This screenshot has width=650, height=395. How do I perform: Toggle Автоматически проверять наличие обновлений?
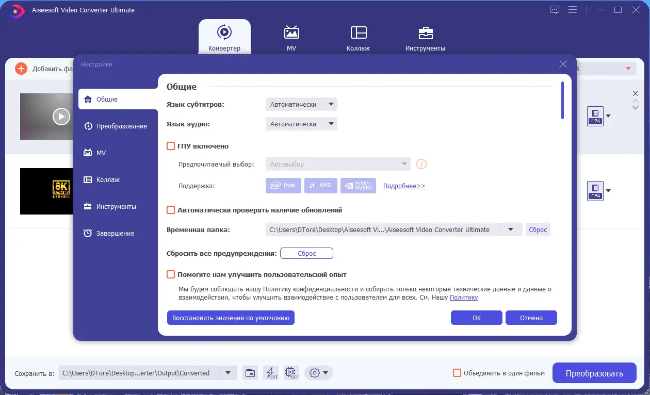[x=171, y=210]
